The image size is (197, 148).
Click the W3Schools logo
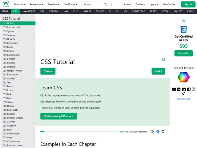pyautogui.click(x=6, y=4)
